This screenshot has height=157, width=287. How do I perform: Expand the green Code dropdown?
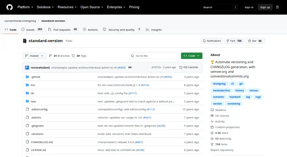pyautogui.click(x=192, y=56)
